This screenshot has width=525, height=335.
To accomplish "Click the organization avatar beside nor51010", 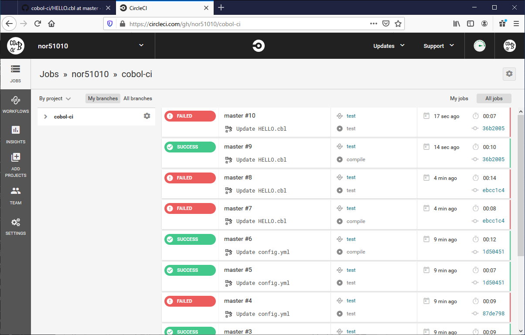I will pos(15,46).
